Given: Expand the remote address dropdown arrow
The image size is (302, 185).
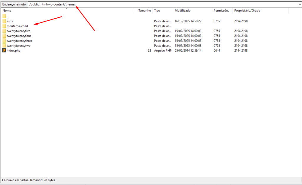Looking at the screenshot, I should point(299,4).
